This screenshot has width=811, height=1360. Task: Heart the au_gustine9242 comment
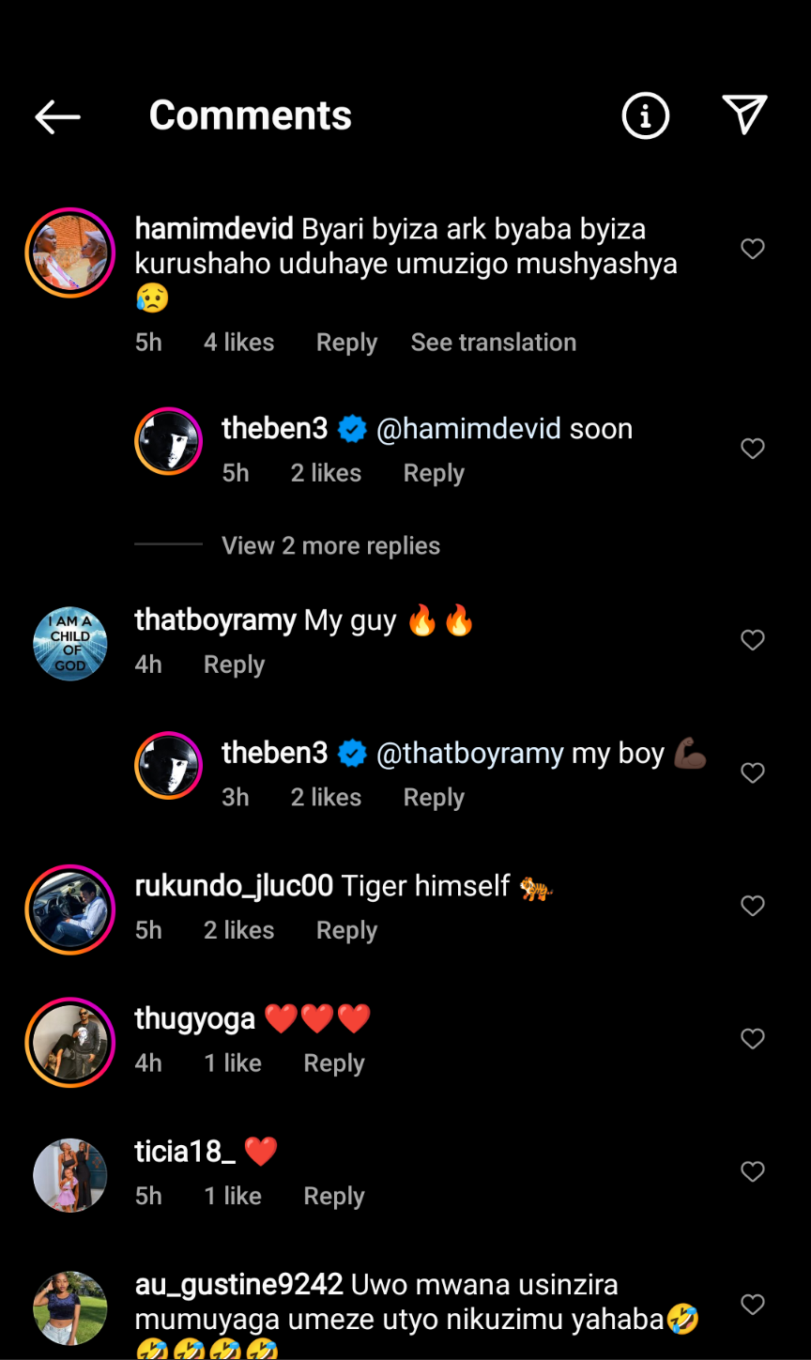(753, 1305)
